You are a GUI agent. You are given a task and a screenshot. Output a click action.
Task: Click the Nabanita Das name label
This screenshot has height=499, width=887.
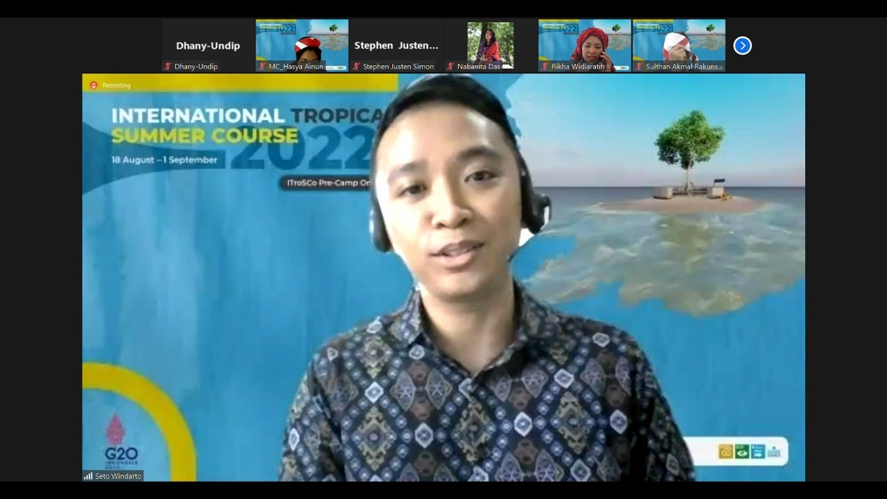(x=478, y=67)
